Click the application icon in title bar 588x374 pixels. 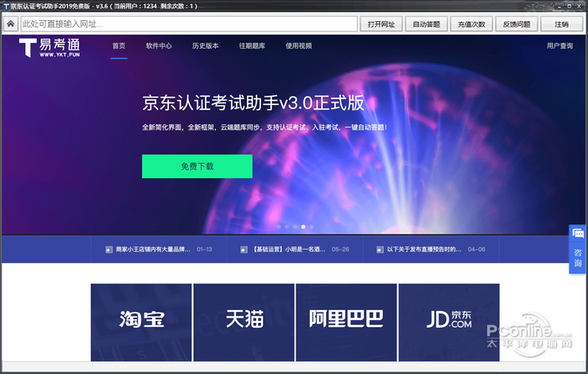click(x=5, y=6)
